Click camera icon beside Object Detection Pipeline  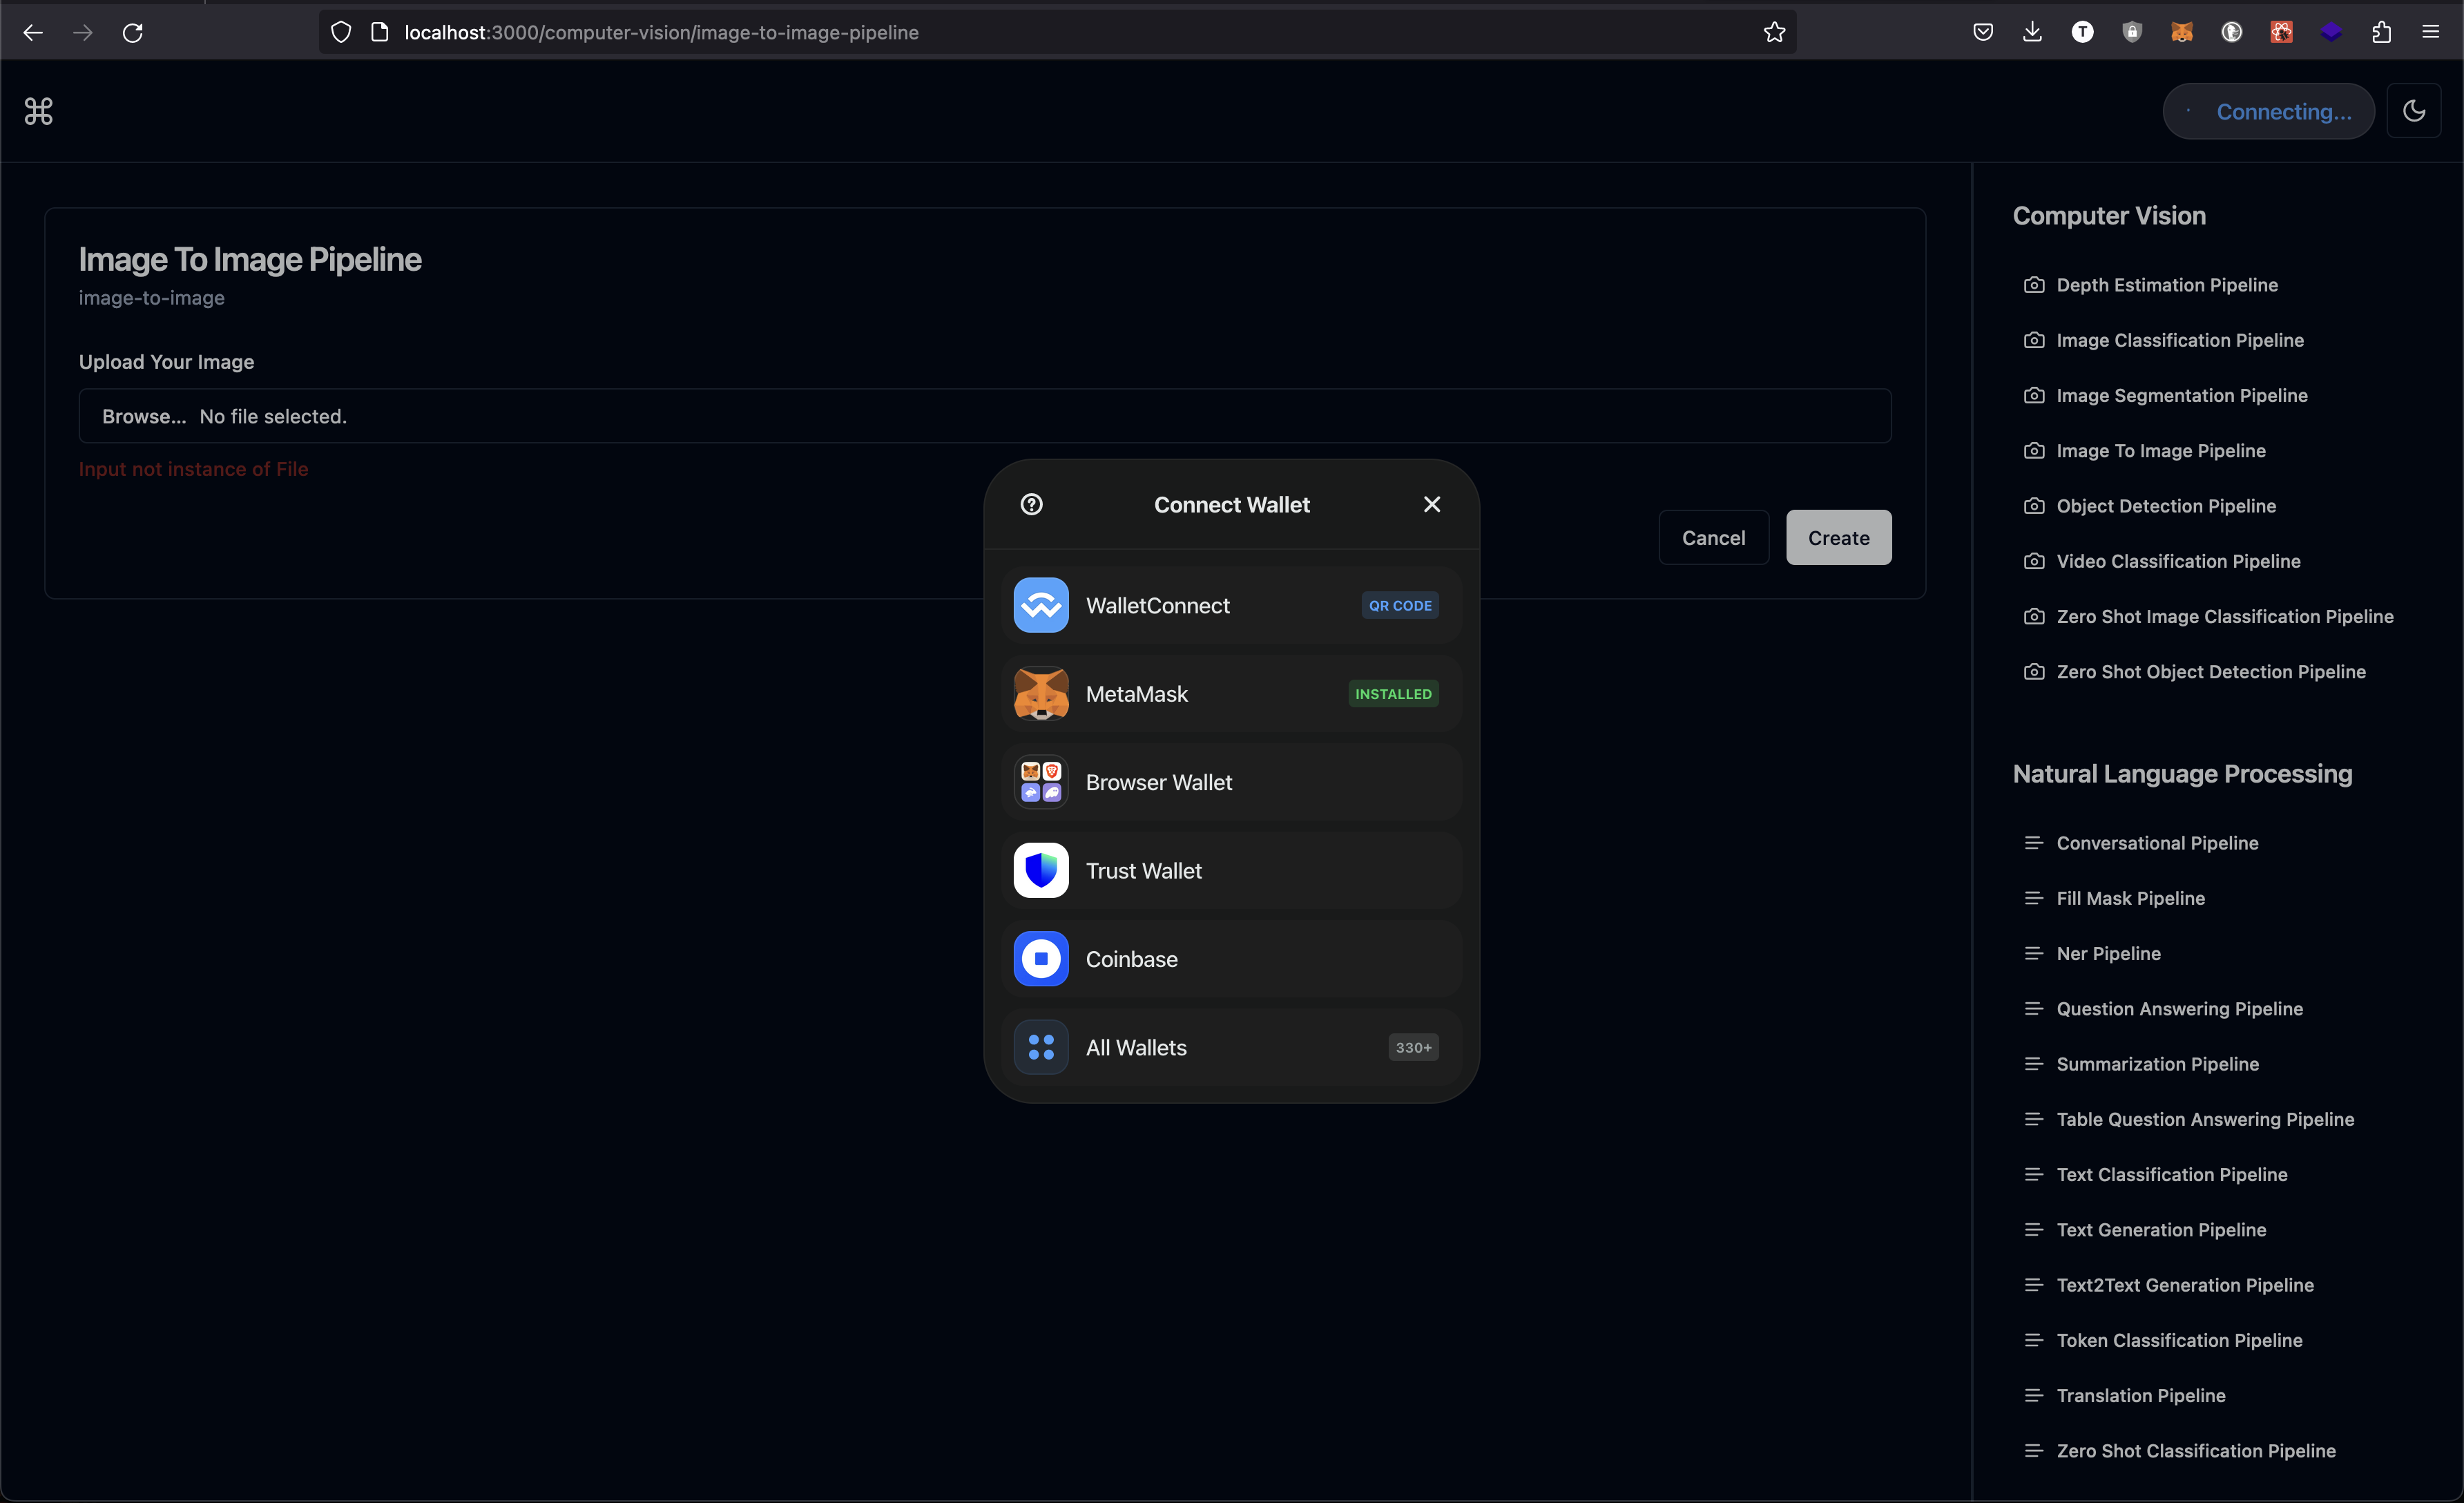tap(2033, 506)
